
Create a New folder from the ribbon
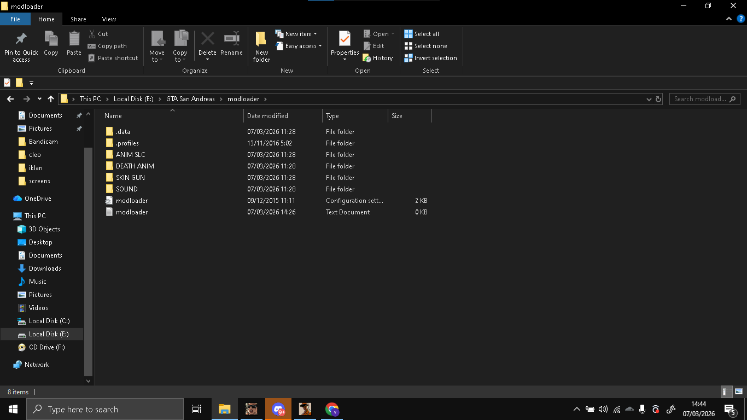tap(261, 46)
